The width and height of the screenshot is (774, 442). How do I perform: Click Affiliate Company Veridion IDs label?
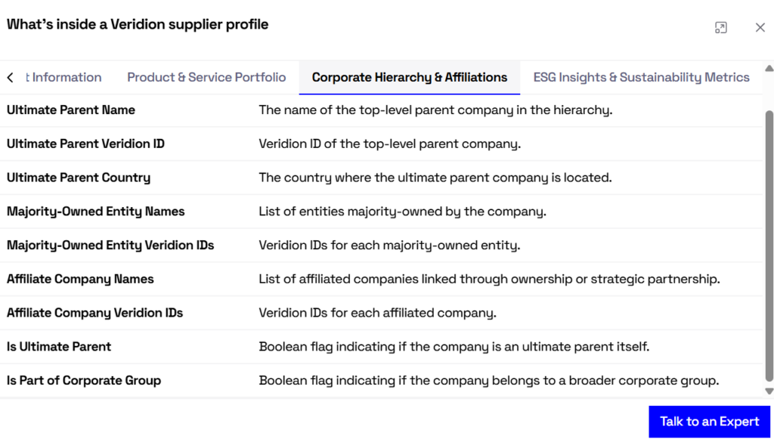pos(94,313)
